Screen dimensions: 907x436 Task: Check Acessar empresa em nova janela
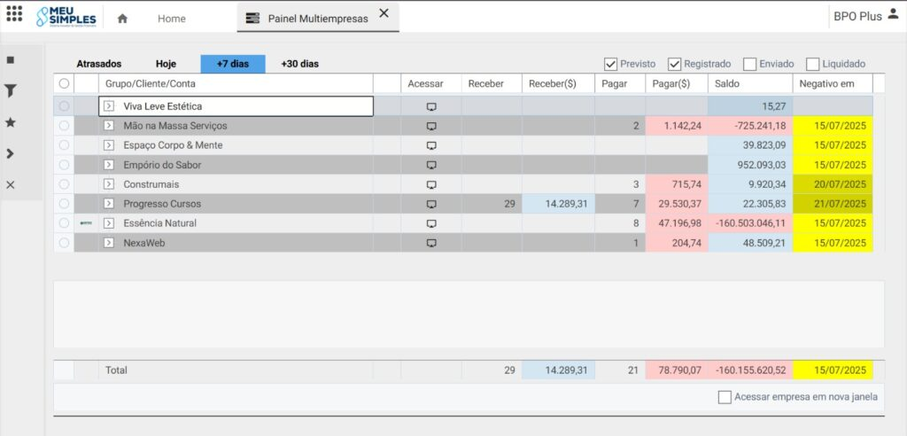(x=725, y=397)
